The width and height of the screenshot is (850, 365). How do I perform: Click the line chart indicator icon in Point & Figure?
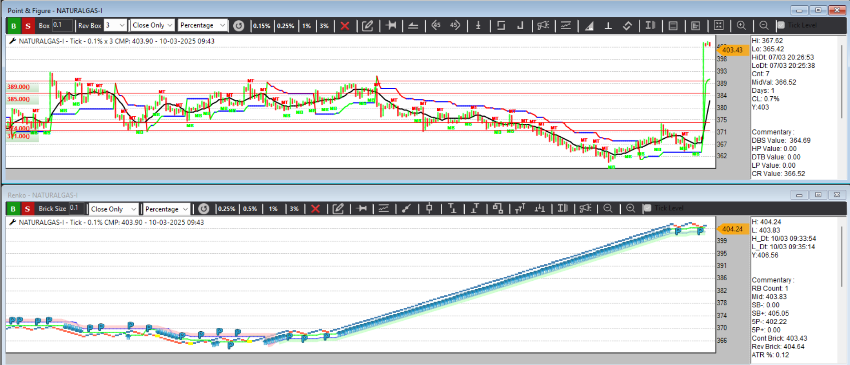(566, 25)
